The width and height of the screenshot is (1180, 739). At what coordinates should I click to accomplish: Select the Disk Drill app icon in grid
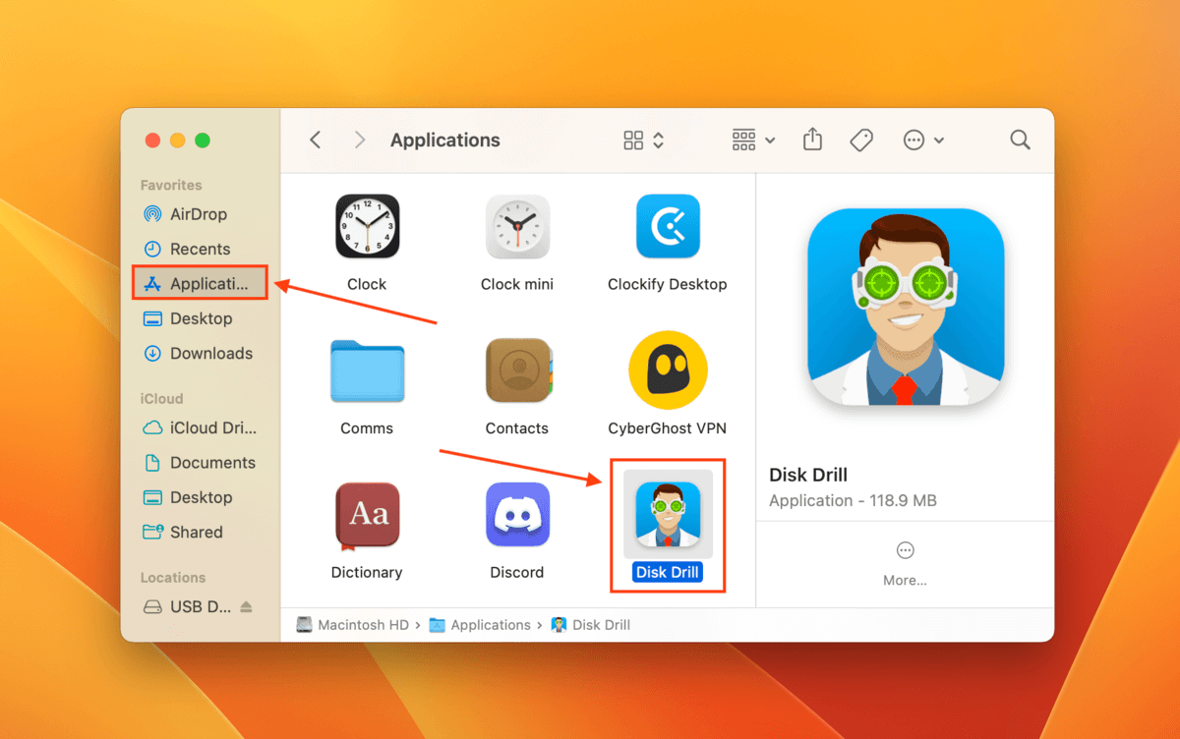(x=668, y=514)
